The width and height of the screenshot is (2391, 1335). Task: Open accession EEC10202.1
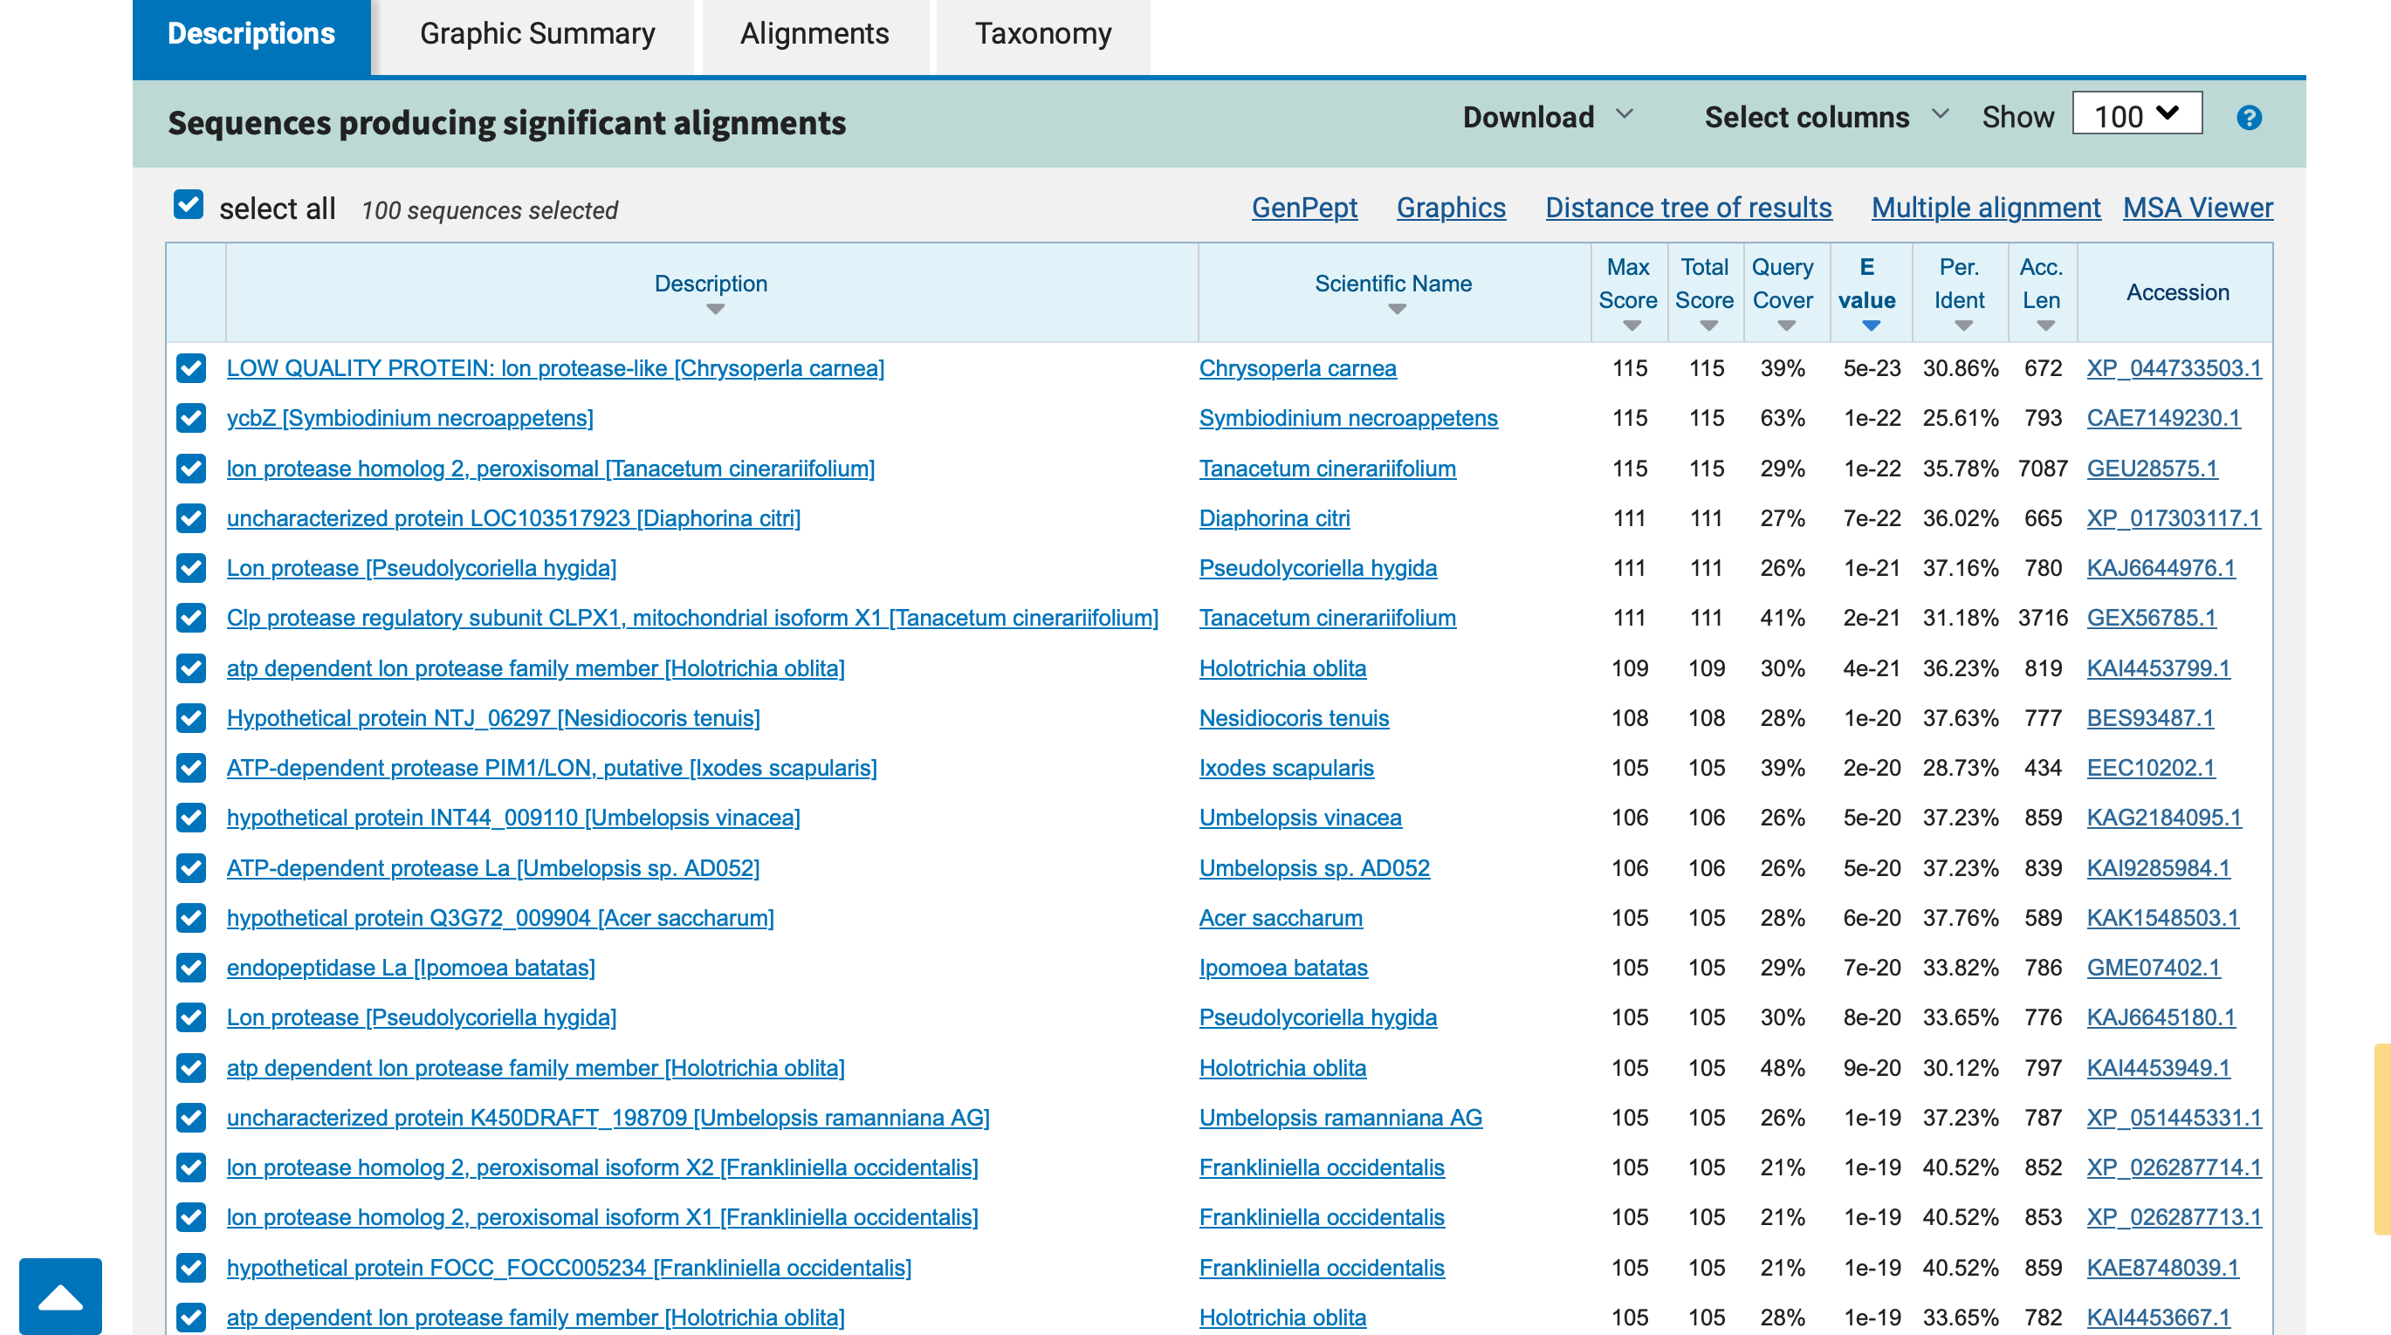[2151, 768]
